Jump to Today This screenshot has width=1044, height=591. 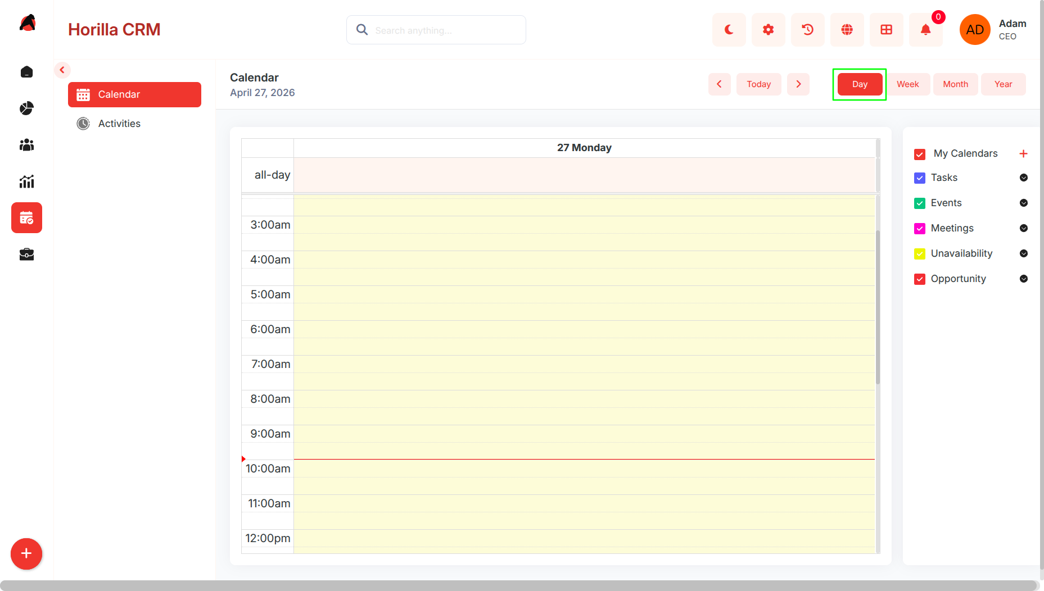[759, 84]
